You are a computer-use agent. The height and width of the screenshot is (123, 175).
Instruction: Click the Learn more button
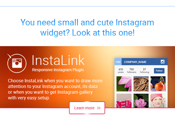pyautogui.click(x=87, y=108)
